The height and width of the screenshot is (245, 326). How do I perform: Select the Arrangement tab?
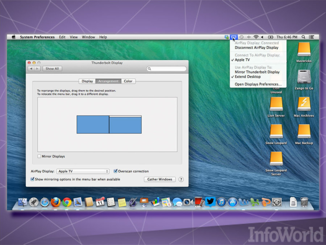109,81
